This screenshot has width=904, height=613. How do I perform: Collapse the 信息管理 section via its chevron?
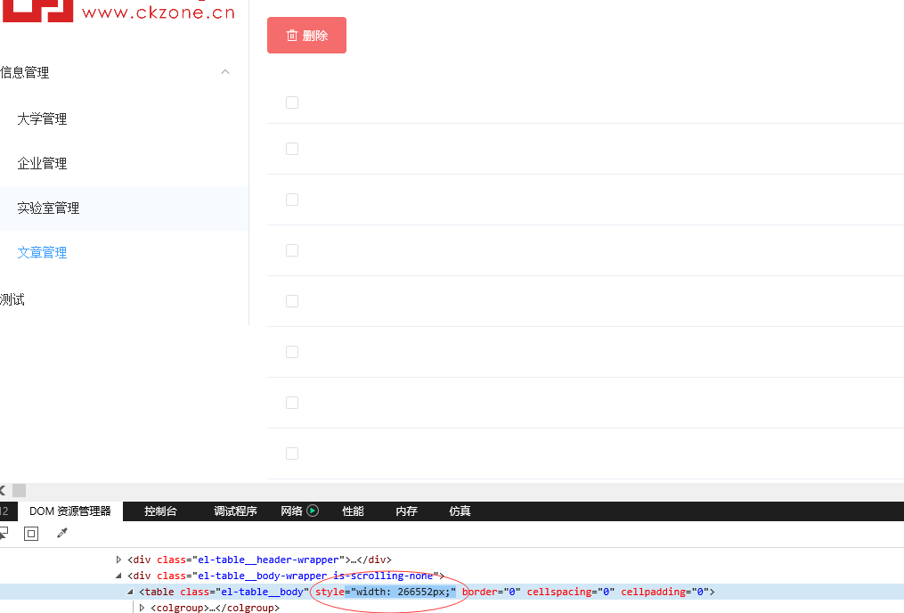tap(224, 72)
